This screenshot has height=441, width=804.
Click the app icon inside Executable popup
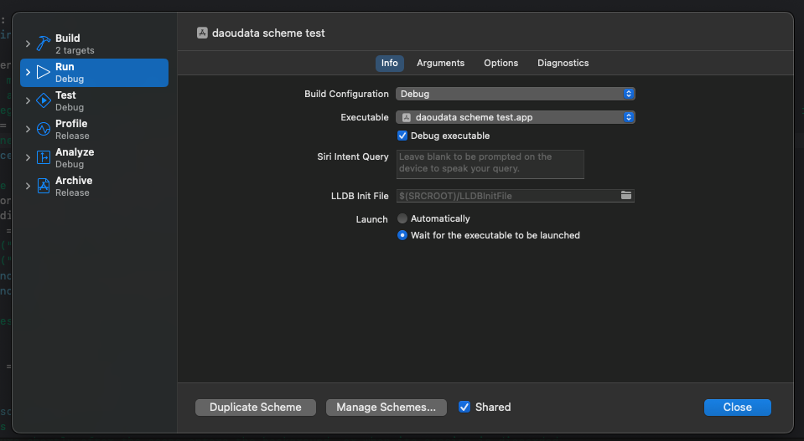pos(406,117)
